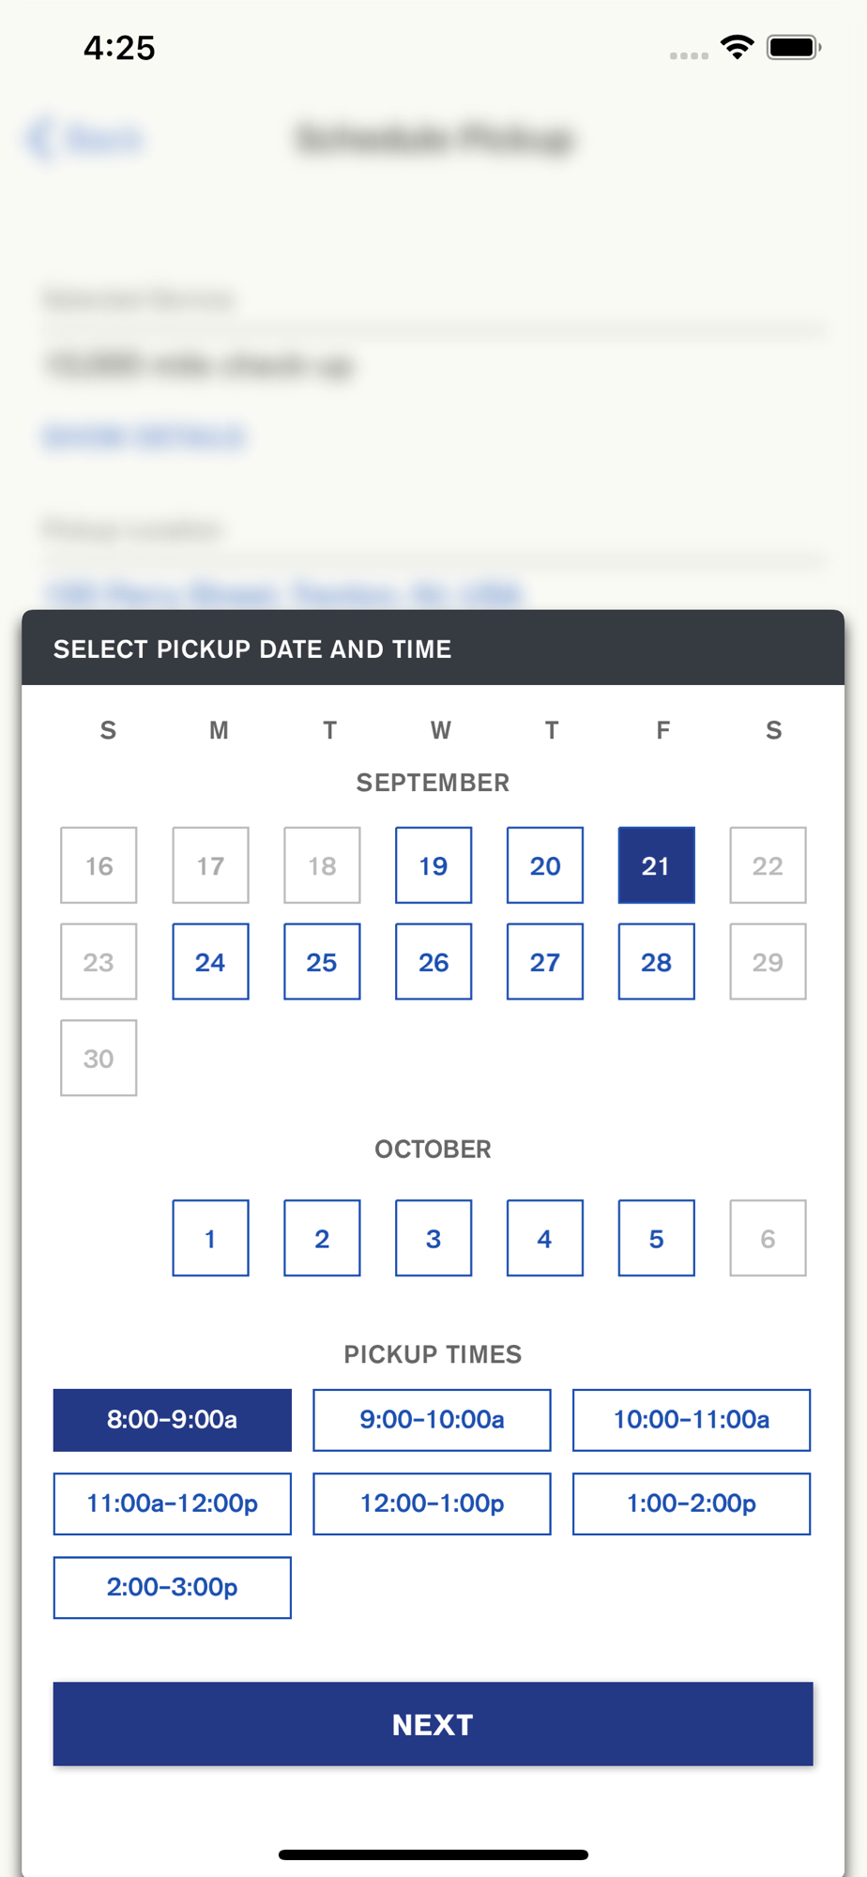Select September 19 pickup date
The image size is (867, 1877).
[x=433, y=865]
